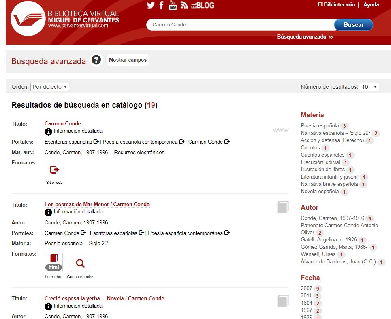Go to El Bibliotecario menu item
The image size is (391, 319).
[336, 5]
